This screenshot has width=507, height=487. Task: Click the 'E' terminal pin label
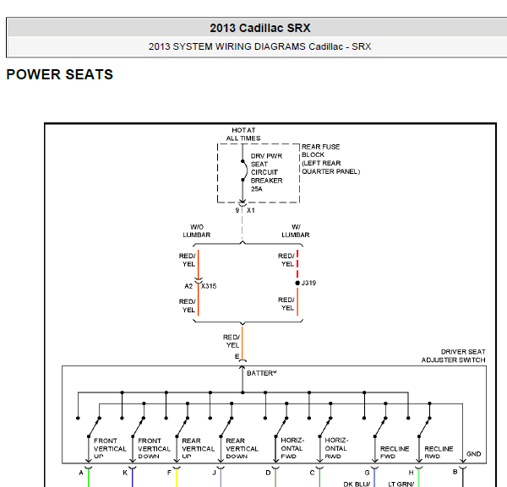(x=237, y=356)
